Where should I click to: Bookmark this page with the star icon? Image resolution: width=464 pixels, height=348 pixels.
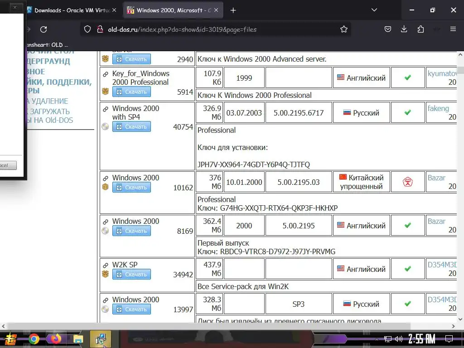pyautogui.click(x=343, y=29)
